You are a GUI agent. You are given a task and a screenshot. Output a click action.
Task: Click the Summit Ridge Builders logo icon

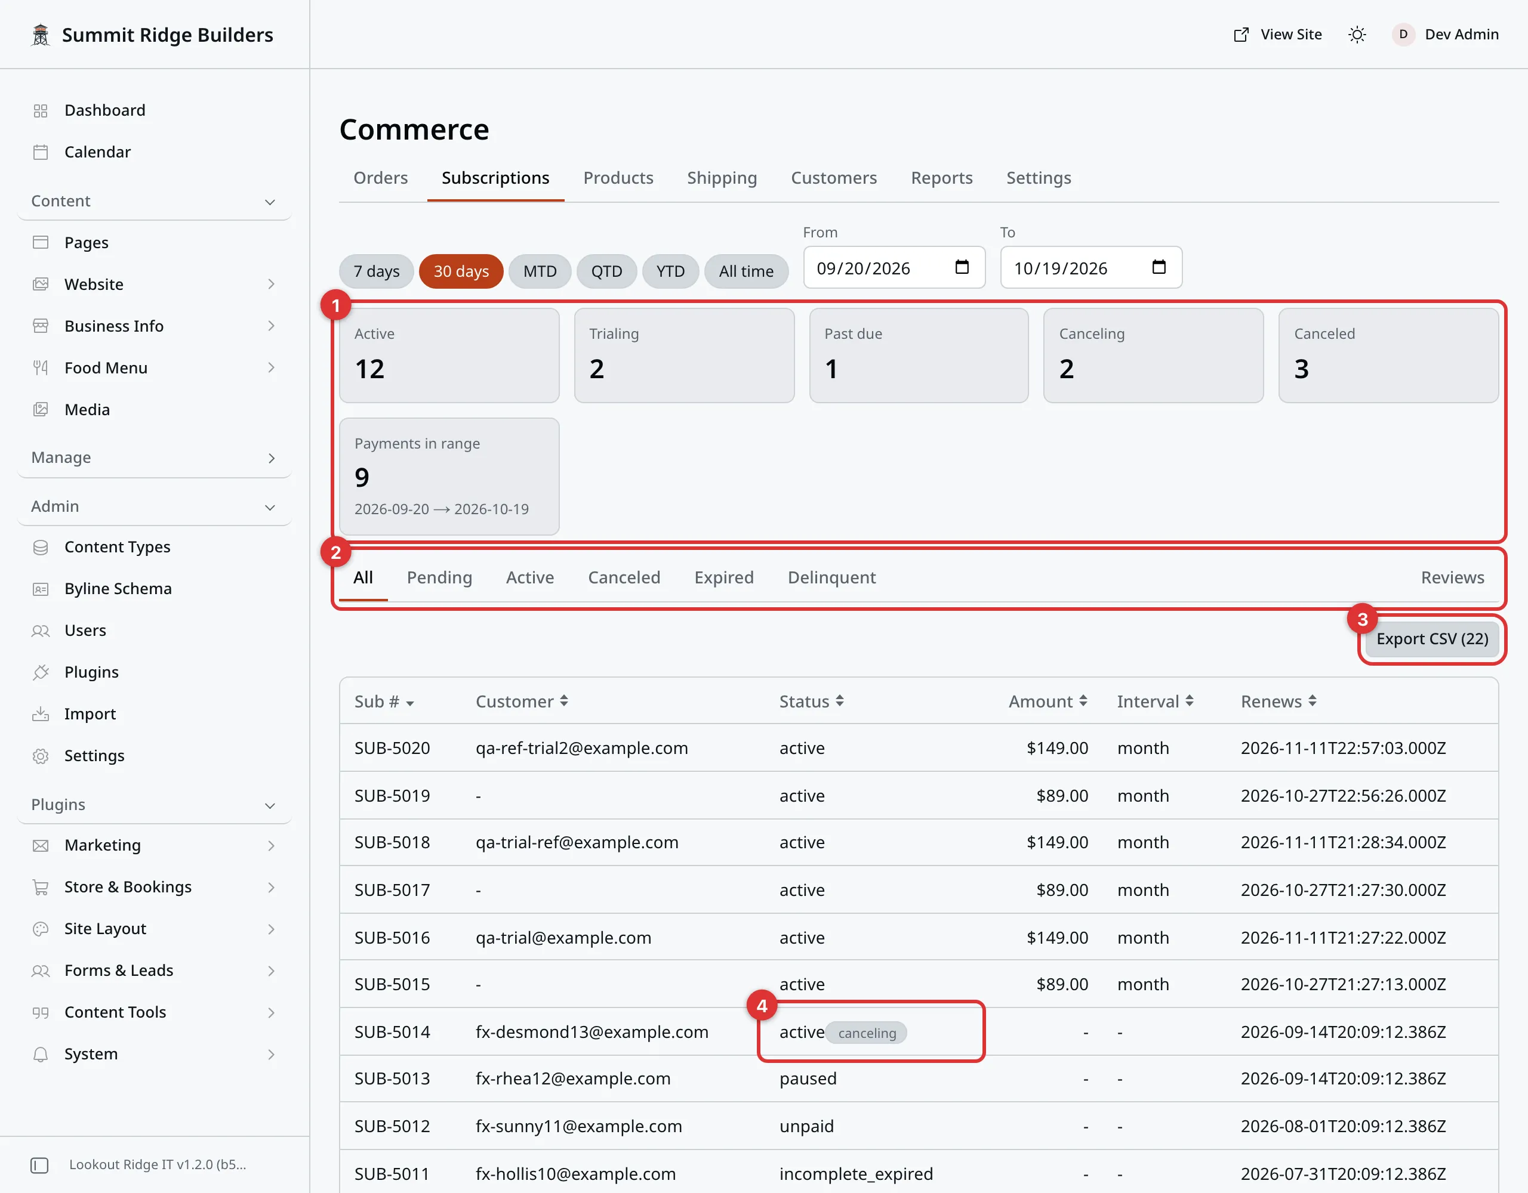point(41,34)
